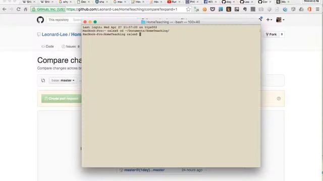Bookmark this page with the star icon
The image size is (323, 181).
(188, 9)
